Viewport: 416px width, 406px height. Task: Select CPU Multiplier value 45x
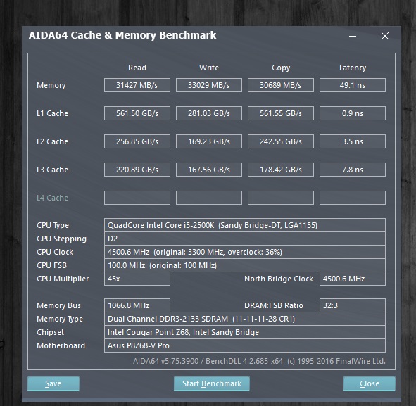coord(137,279)
